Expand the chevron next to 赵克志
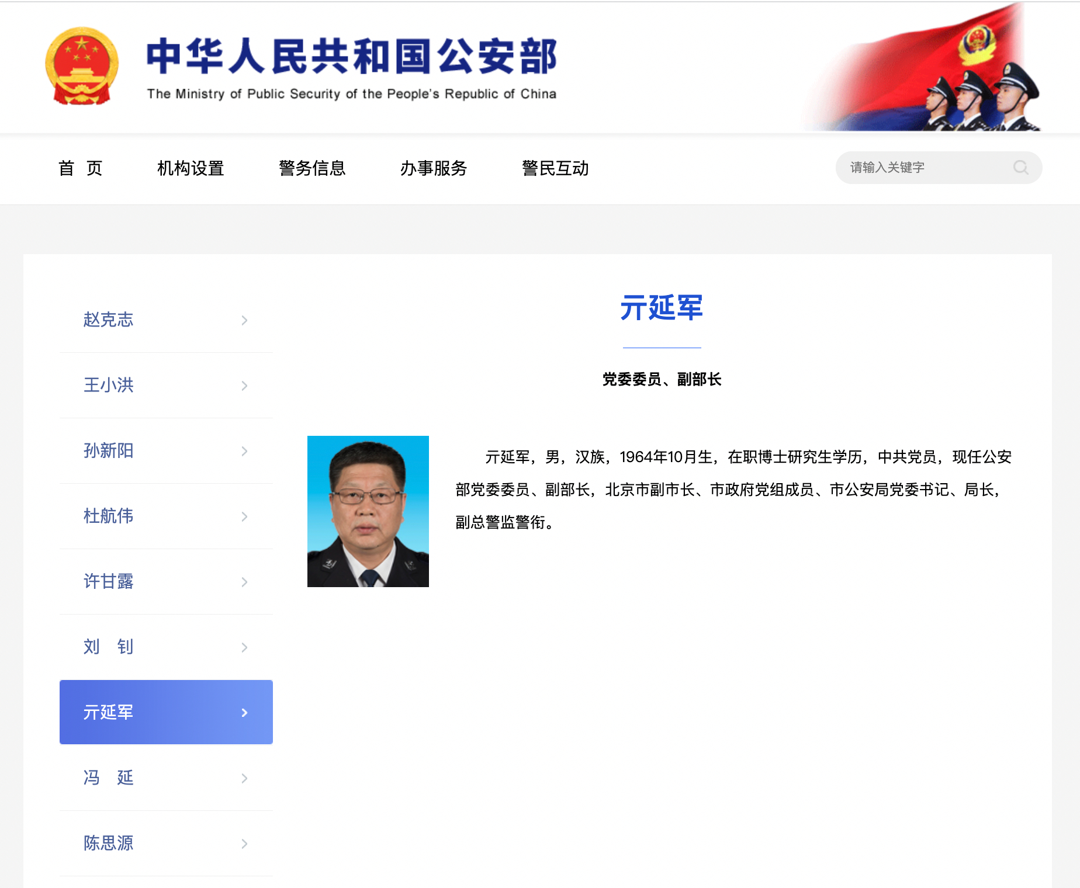Image resolution: width=1080 pixels, height=888 pixels. 244,320
